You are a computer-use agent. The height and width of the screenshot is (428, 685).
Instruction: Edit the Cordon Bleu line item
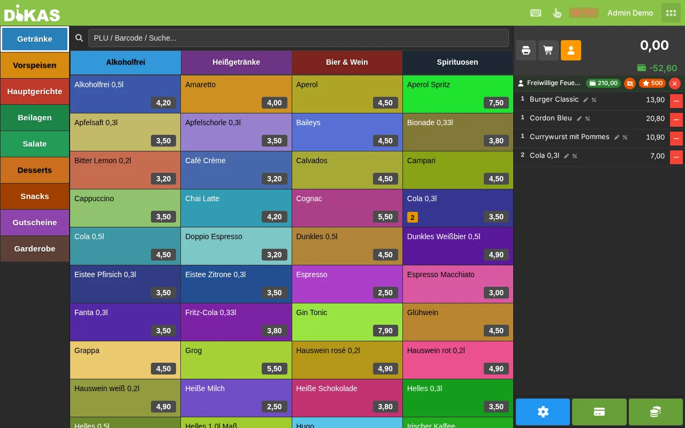point(580,118)
